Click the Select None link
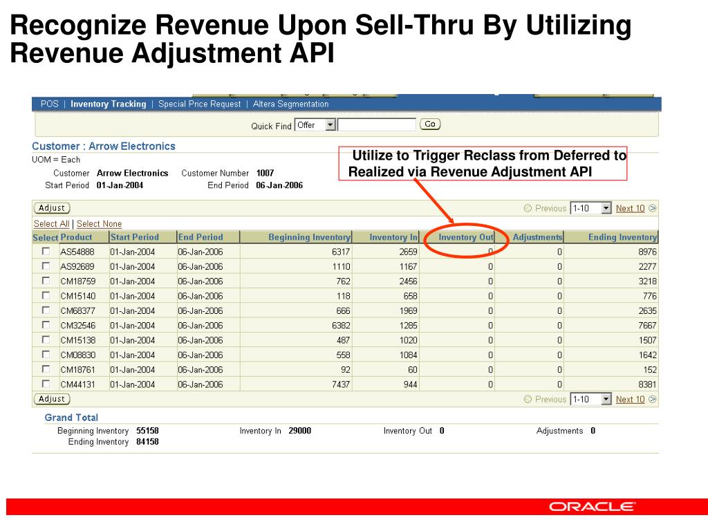 point(100,223)
